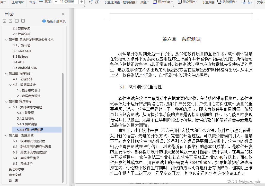Click the 重设图片 reset picture icon
The height and width of the screenshot is (186, 265).
point(180,2)
